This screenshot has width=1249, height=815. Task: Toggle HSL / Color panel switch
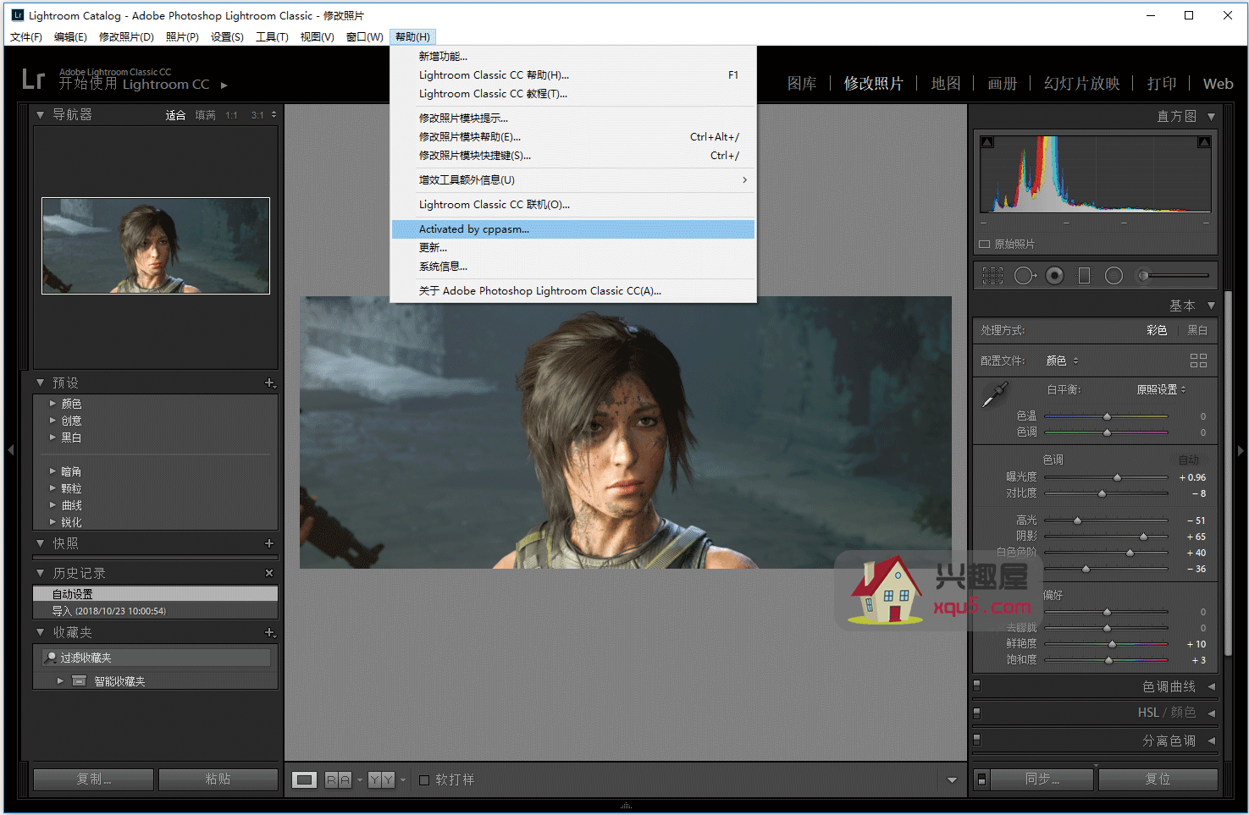pos(976,713)
